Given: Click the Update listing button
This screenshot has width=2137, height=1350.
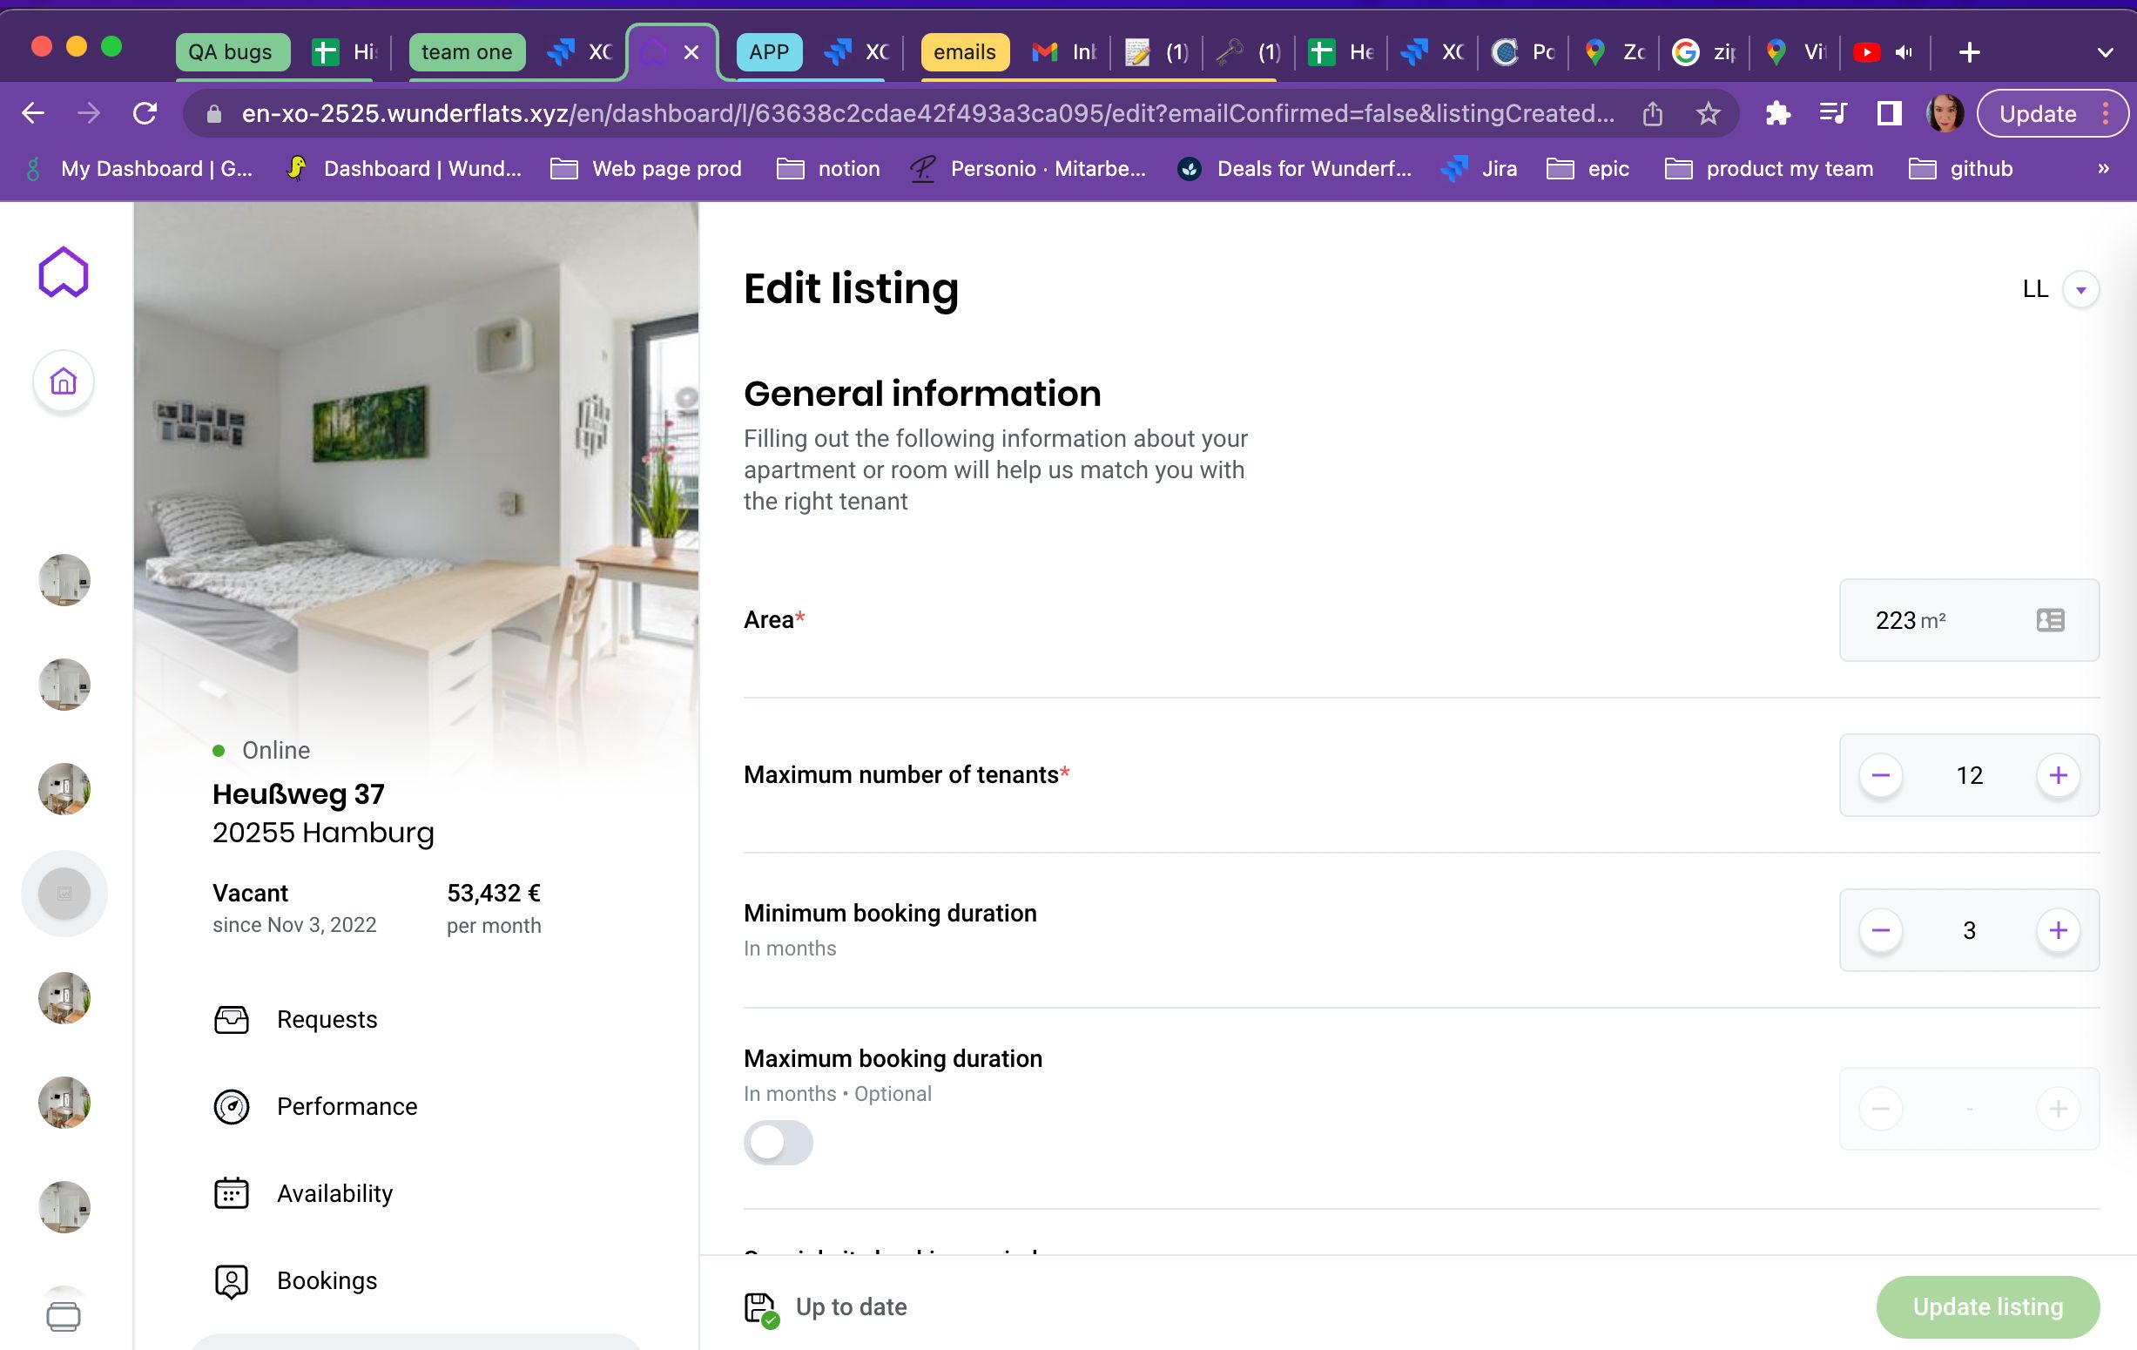Looking at the screenshot, I should [x=1987, y=1306].
